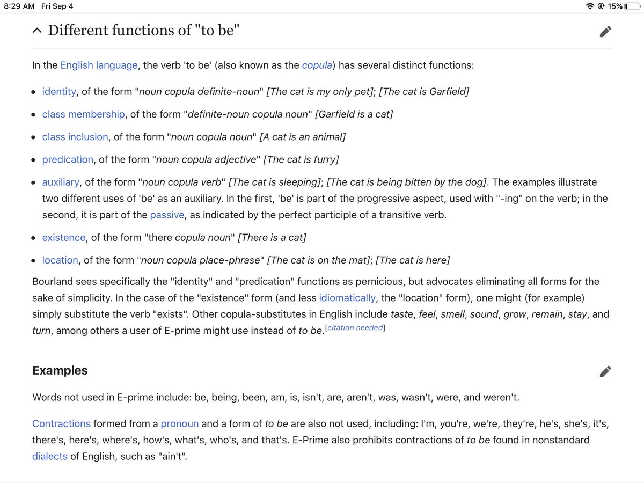644x483 pixels.
Task: Collapse the "Different functions of to be" section
Action: tap(36, 31)
